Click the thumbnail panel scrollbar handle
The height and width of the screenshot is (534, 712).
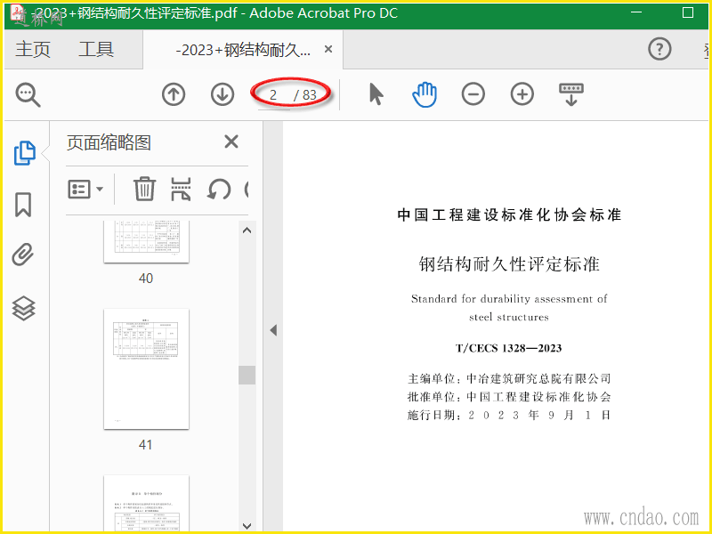click(247, 375)
